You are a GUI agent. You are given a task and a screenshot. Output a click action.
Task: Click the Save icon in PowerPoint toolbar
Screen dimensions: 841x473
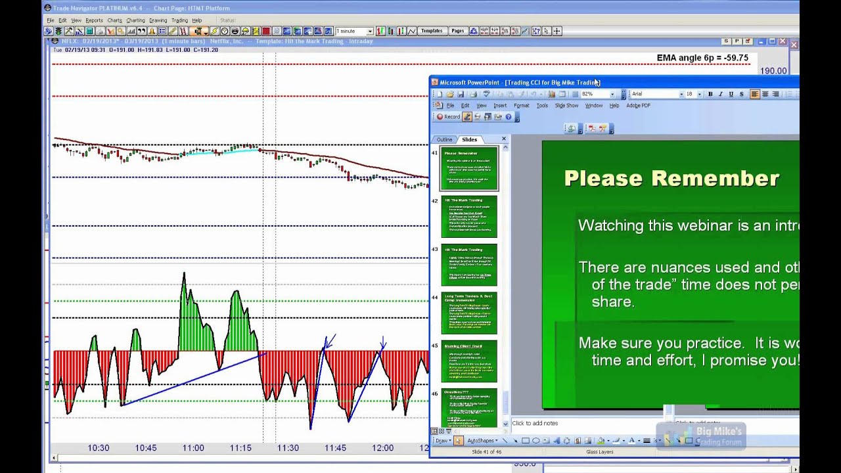click(461, 94)
